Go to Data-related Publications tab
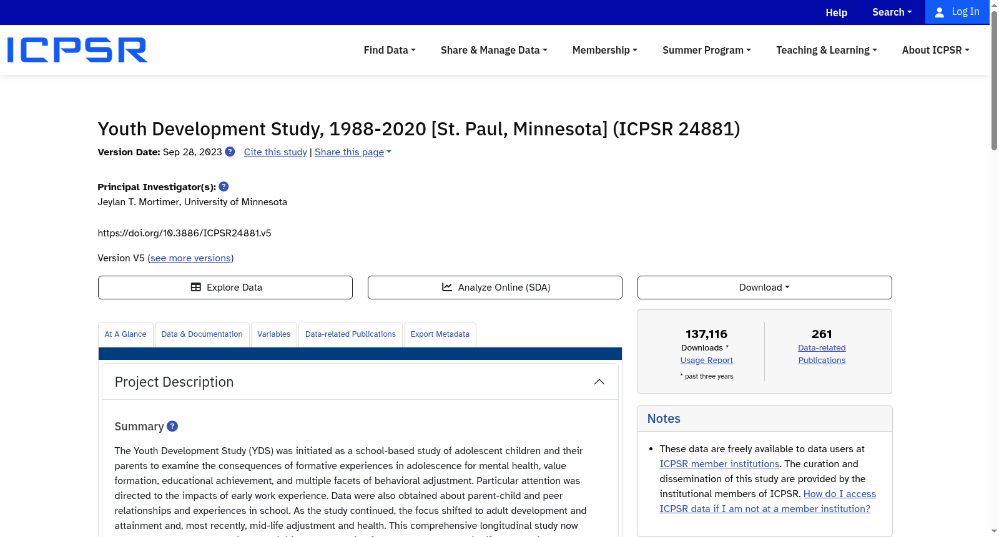Image resolution: width=999 pixels, height=537 pixels. point(350,334)
